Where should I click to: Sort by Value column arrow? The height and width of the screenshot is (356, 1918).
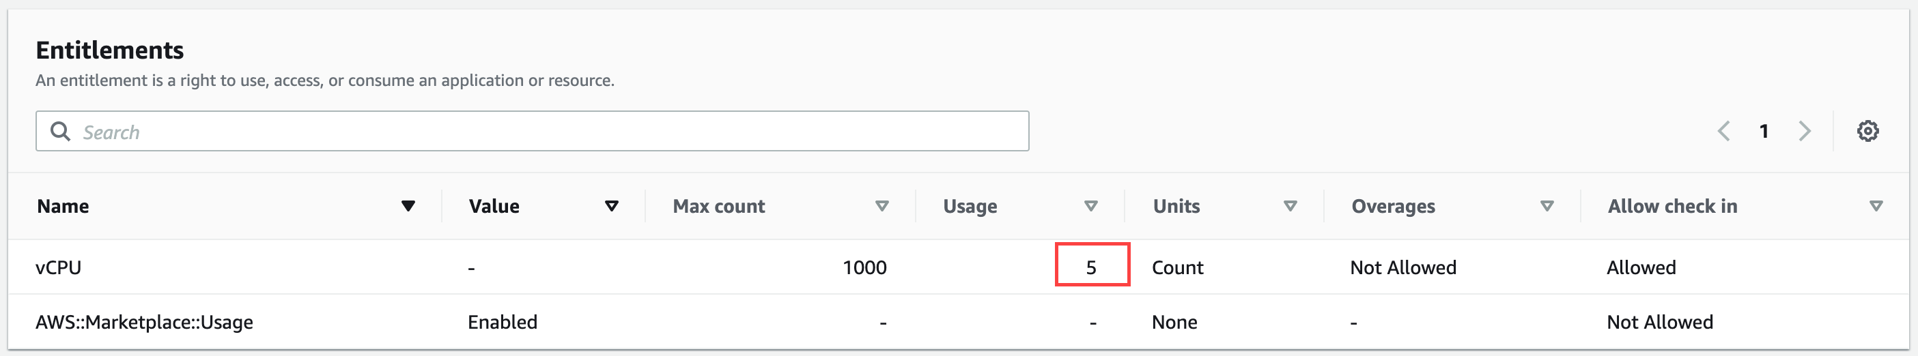(x=611, y=206)
